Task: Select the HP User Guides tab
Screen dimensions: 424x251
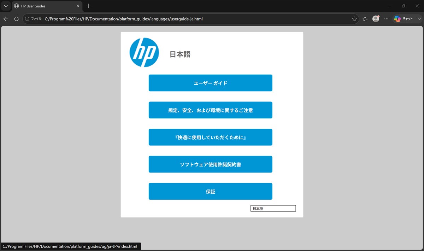Action: 47,6
